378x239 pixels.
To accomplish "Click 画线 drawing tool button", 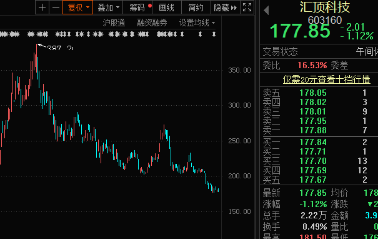I will click(x=166, y=8).
